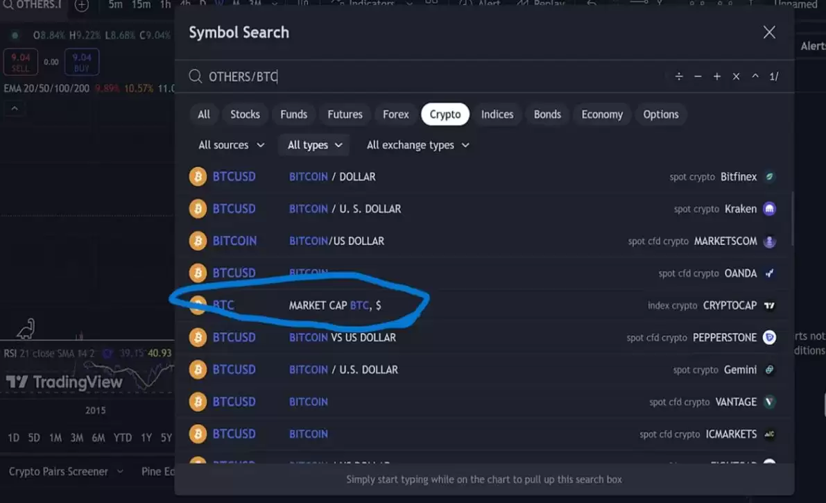826x503 pixels.
Task: Click the 1/ inverse symbol operator icon
Action: 774,76
